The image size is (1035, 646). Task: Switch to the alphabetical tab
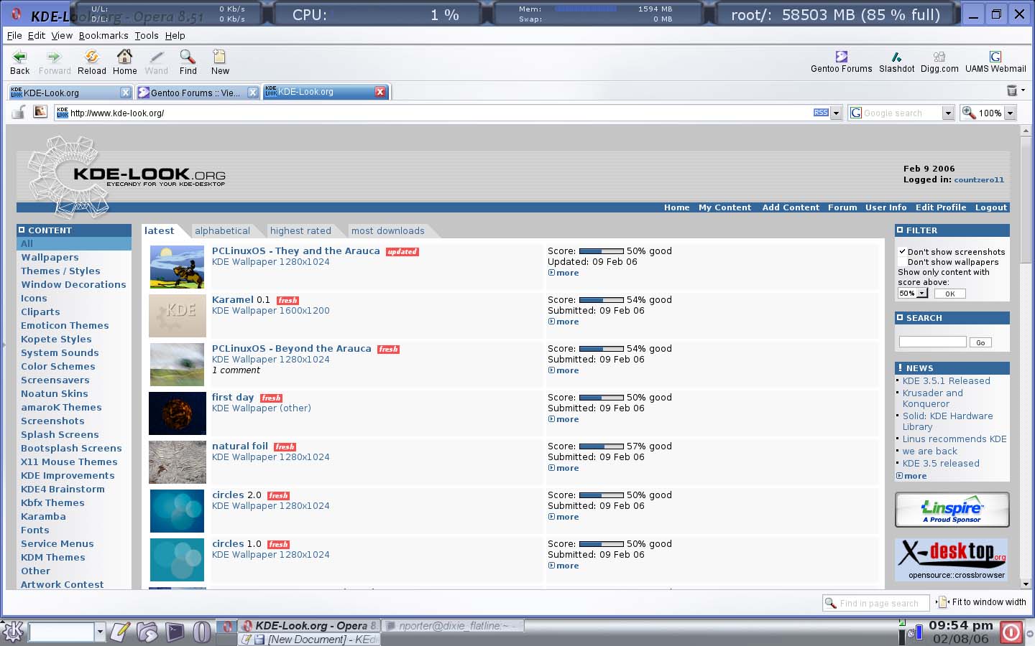coord(222,230)
